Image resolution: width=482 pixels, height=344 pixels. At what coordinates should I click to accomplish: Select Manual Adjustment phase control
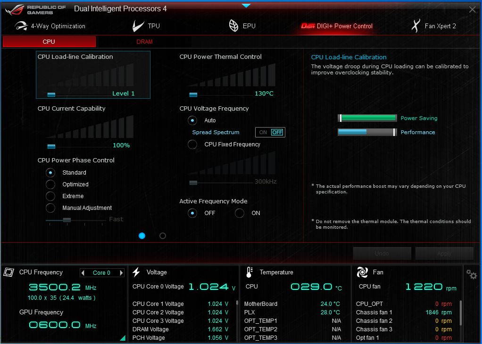tap(50, 208)
